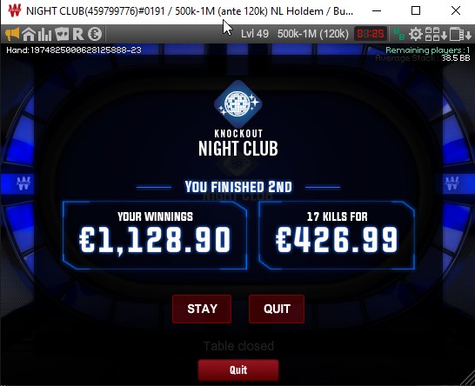
Task: Click the cards hand history icon
Action: [62, 34]
